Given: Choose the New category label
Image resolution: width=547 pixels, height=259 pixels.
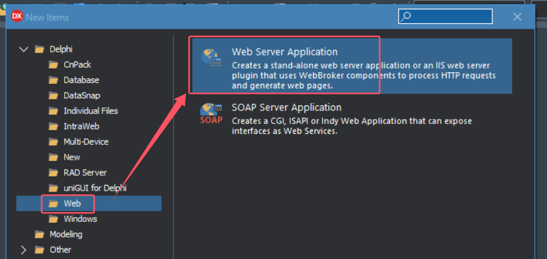Looking at the screenshot, I should point(72,157).
